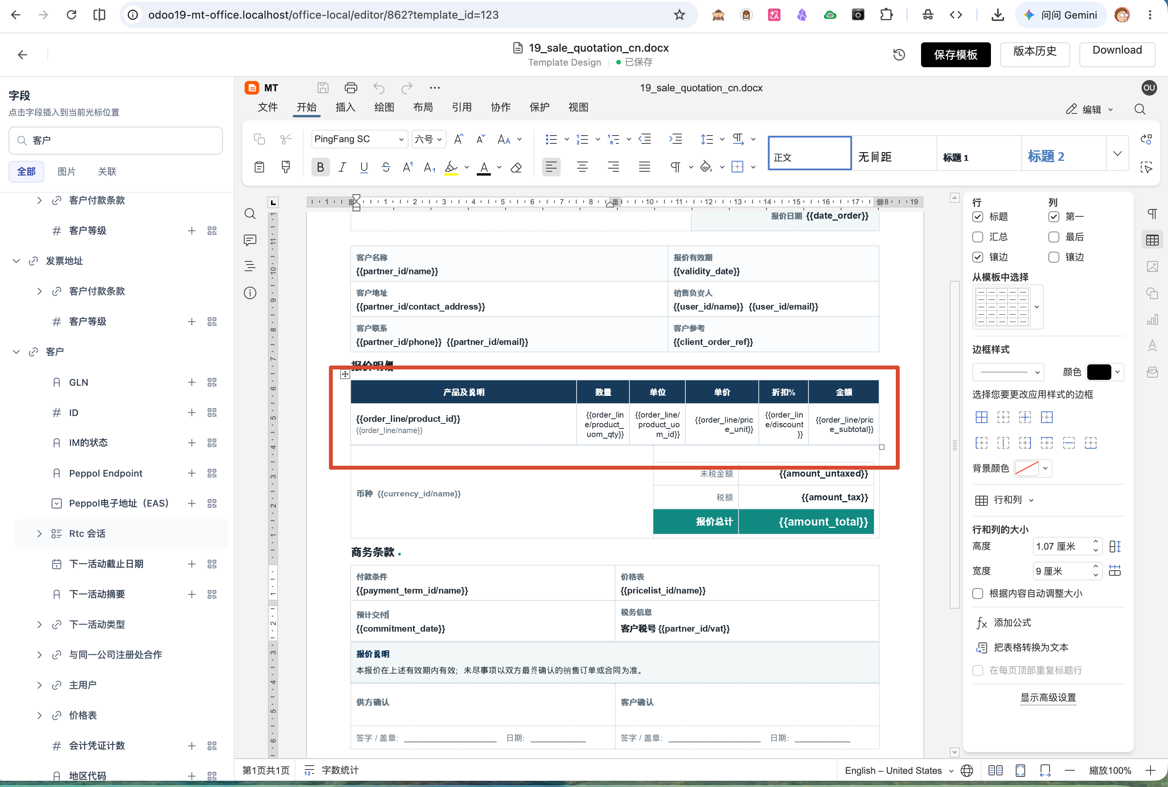
Task: Open the 布局 menu tab
Action: (x=423, y=108)
